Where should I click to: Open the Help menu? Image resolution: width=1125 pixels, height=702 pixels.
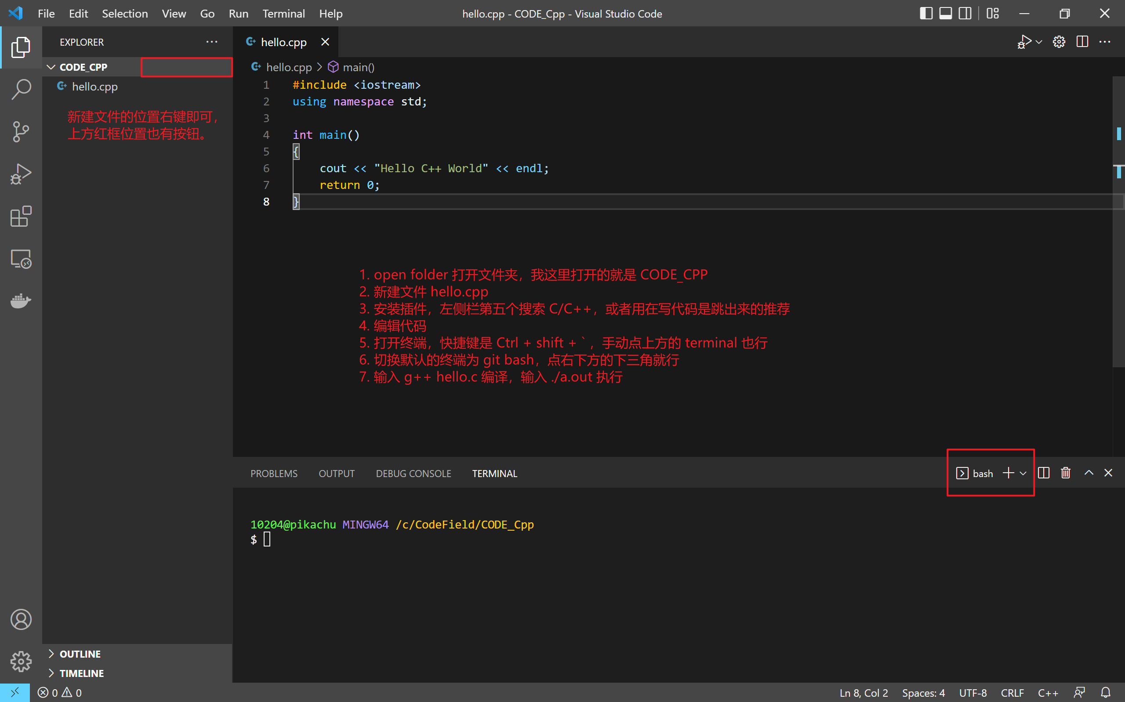pyautogui.click(x=330, y=14)
